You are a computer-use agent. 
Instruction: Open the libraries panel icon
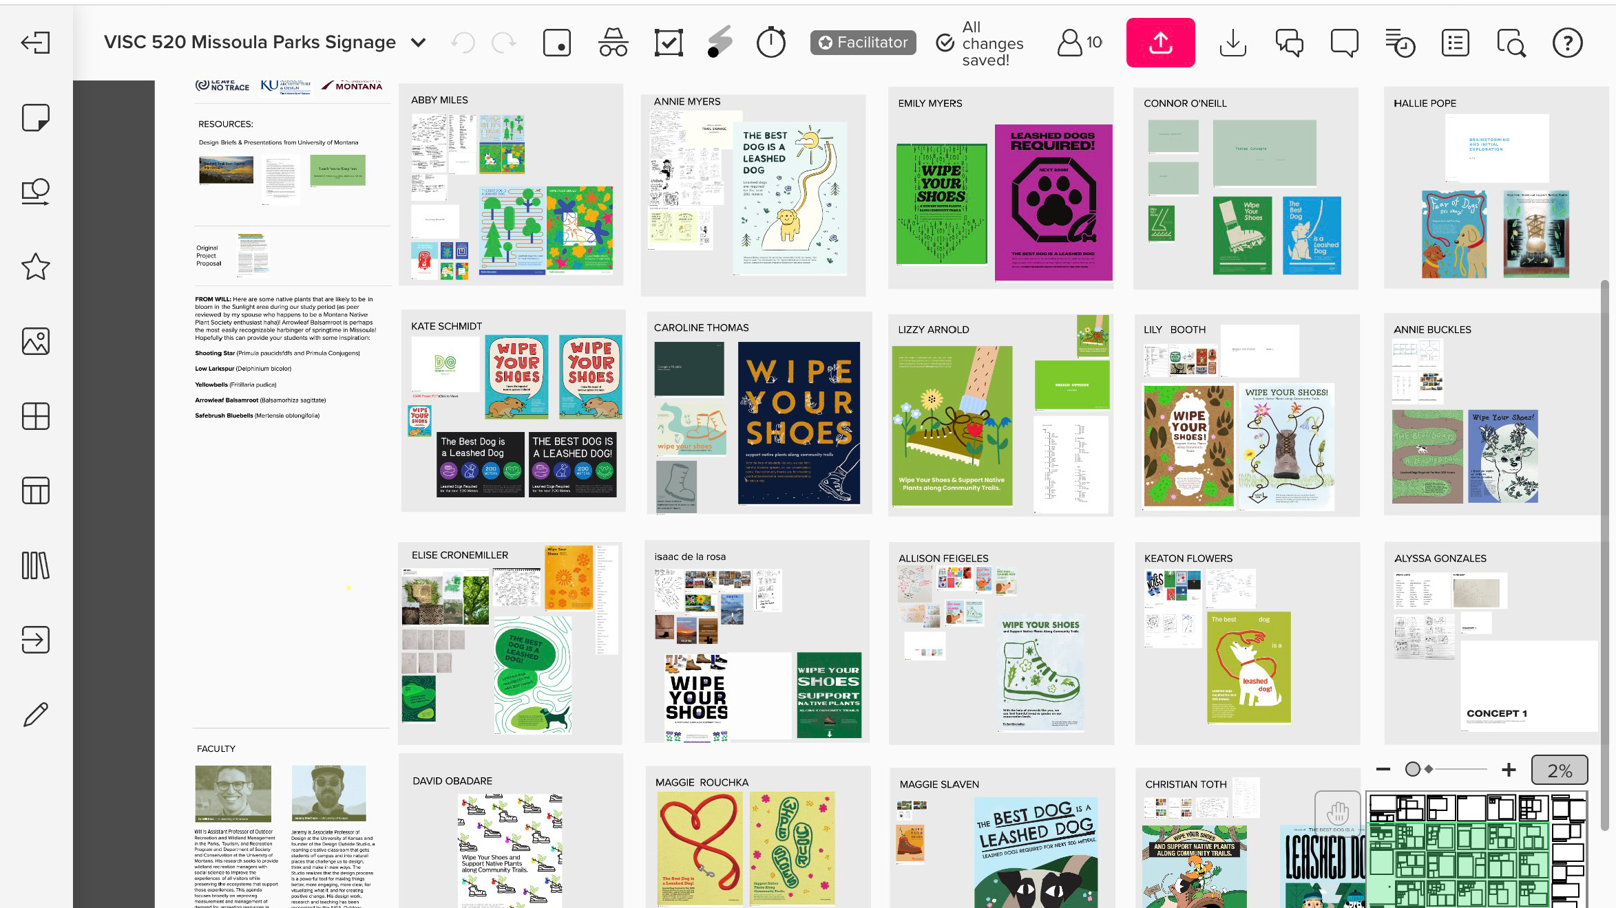click(x=36, y=565)
